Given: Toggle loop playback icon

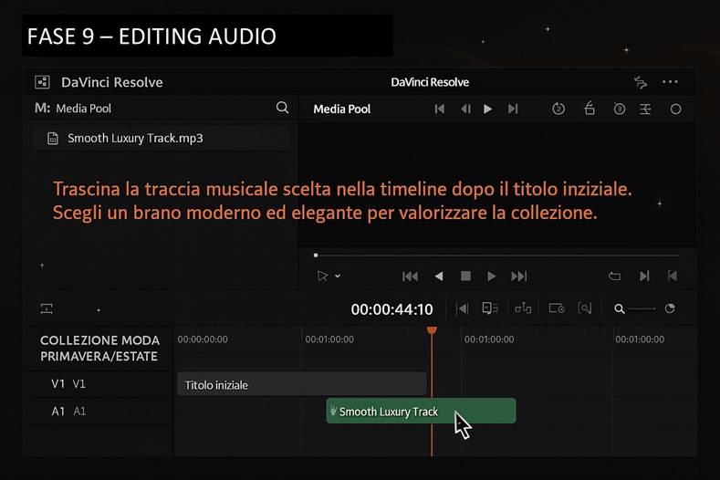Looking at the screenshot, I should (x=614, y=277).
